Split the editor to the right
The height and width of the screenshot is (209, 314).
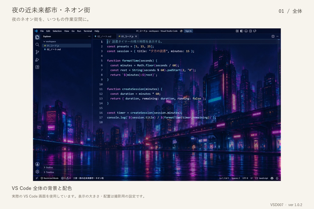click(x=273, y=36)
